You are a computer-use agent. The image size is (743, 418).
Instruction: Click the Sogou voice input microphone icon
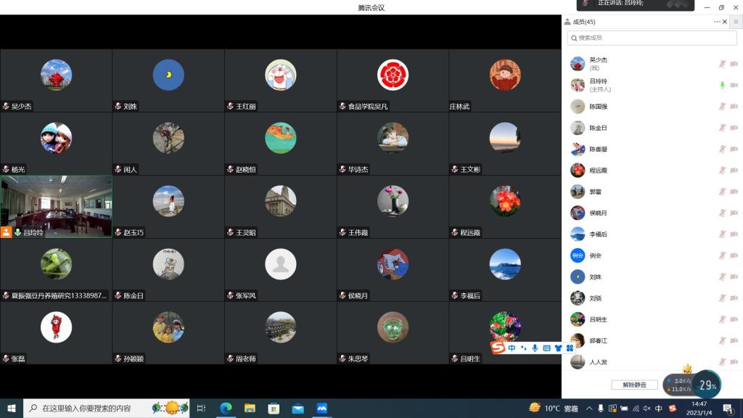point(535,348)
